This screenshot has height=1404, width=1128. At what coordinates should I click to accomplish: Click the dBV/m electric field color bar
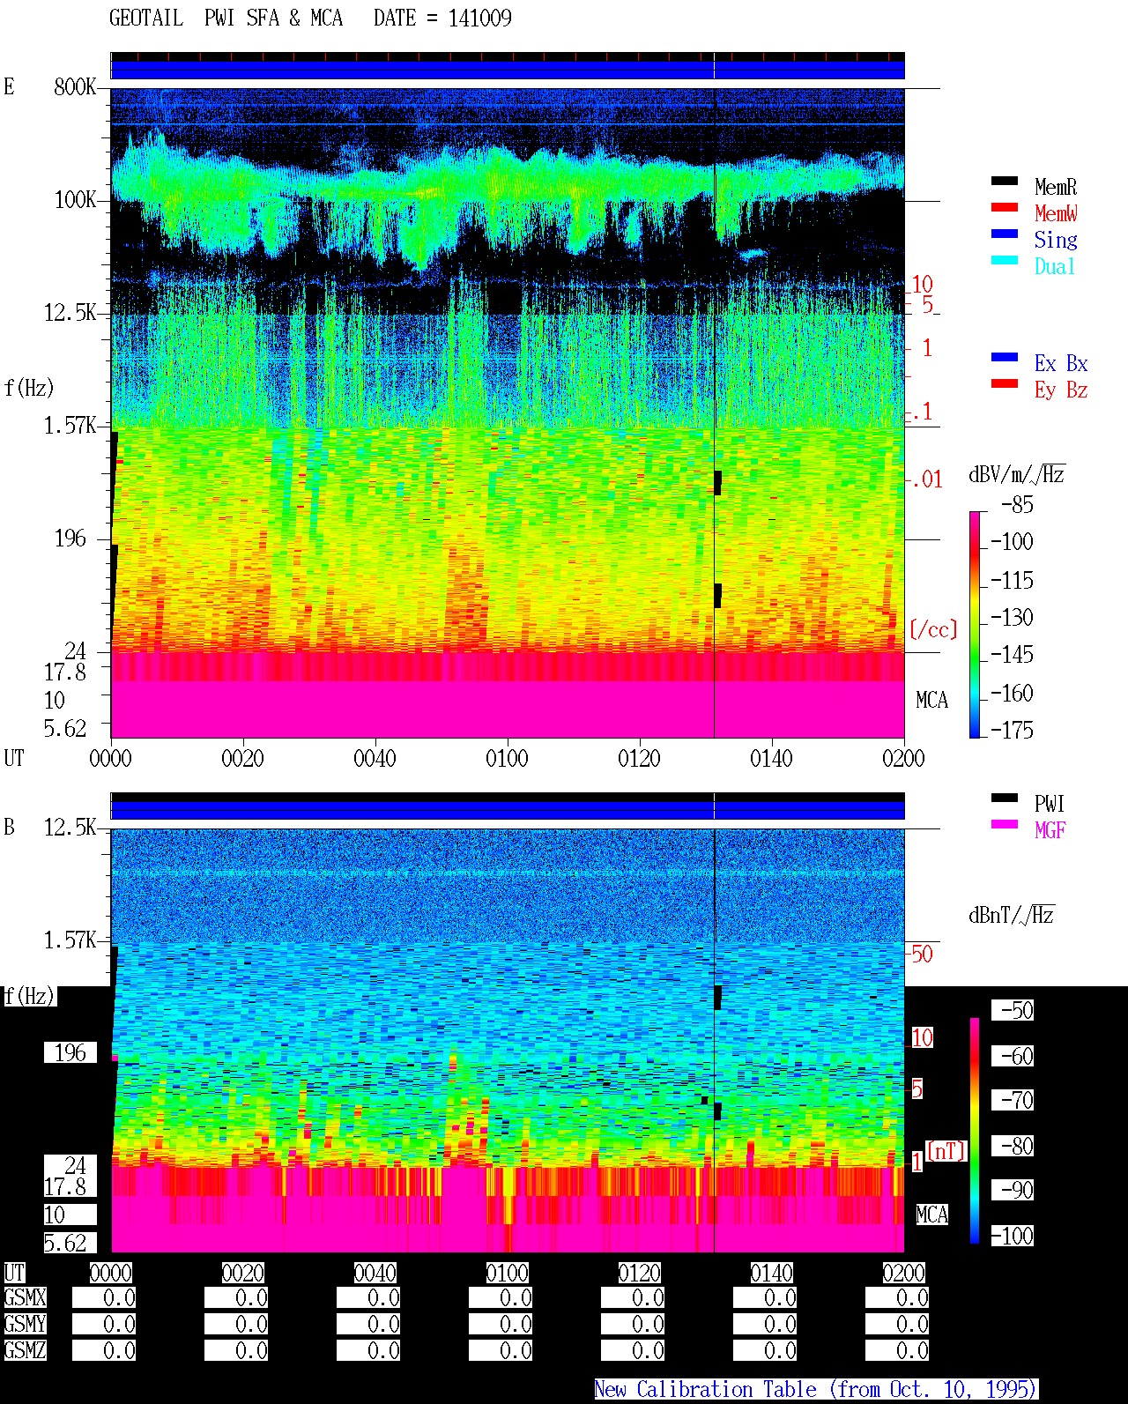975,624
